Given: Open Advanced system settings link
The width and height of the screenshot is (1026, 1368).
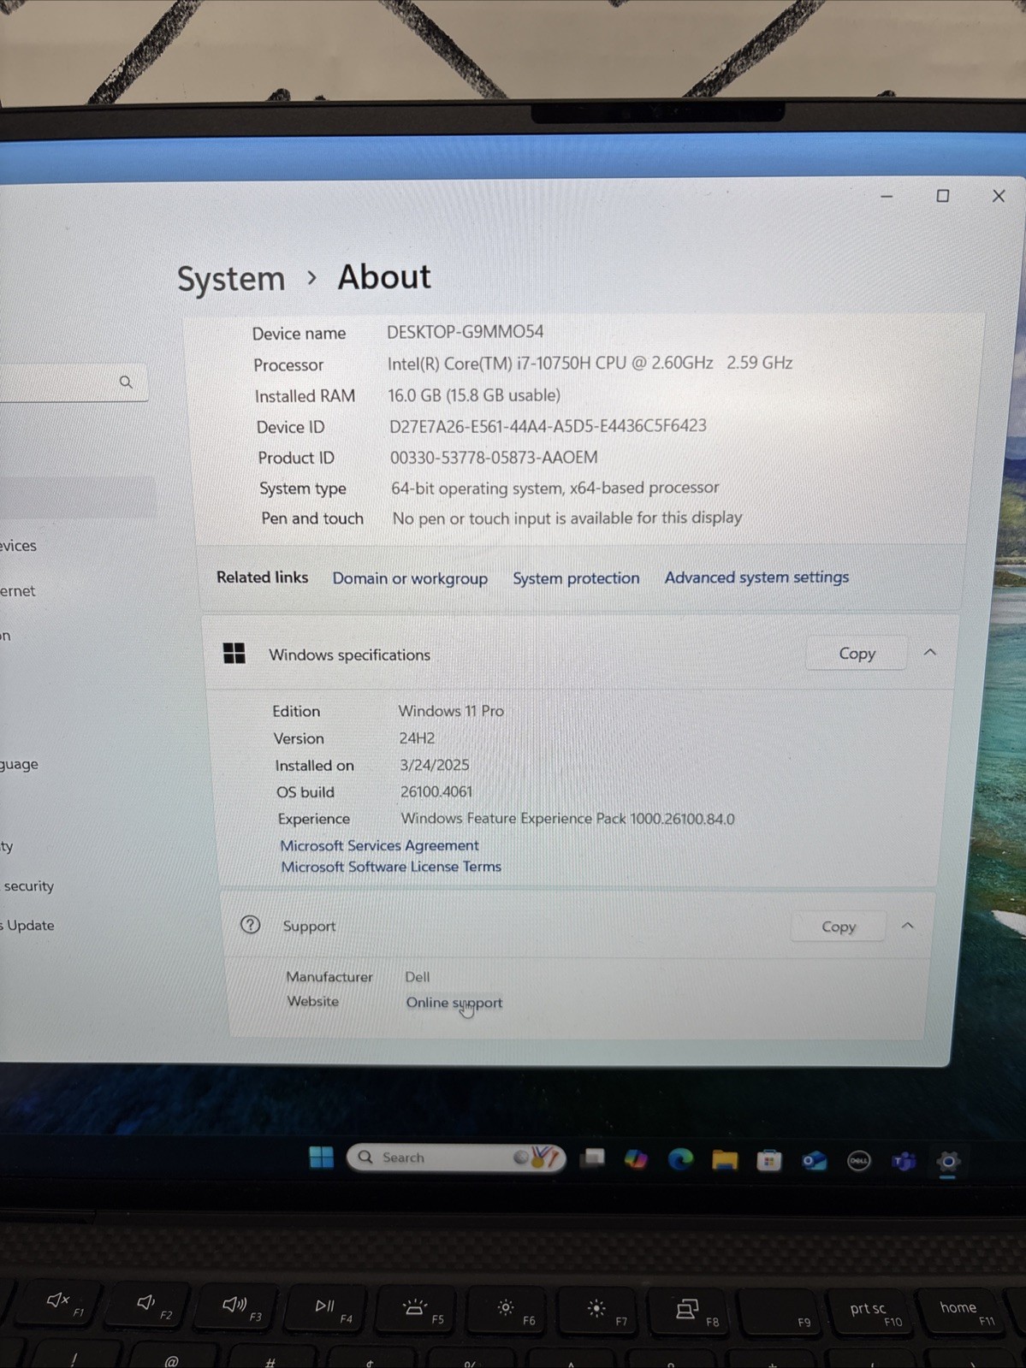Looking at the screenshot, I should tap(756, 577).
